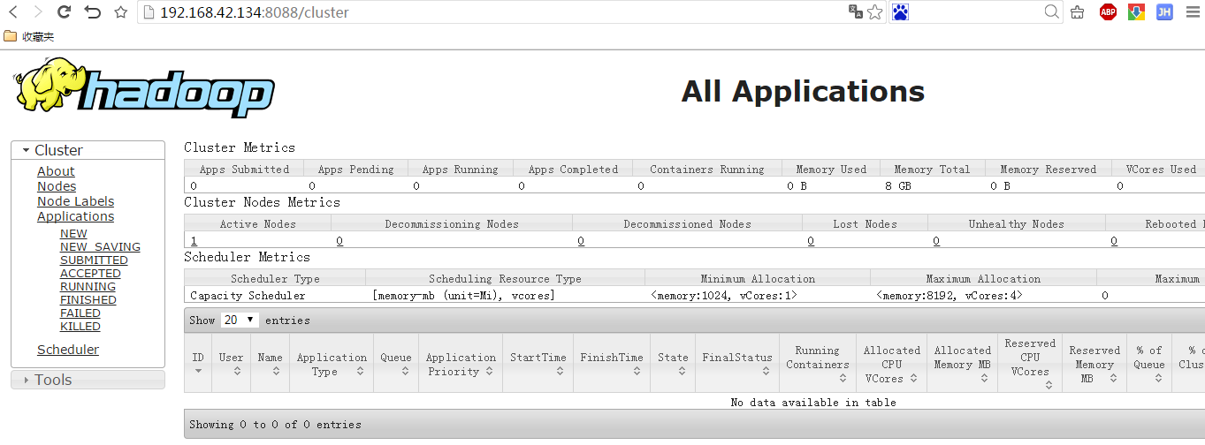Viewport: 1205px width, 445px height.
Task: Click the browser address bar URL
Action: point(255,12)
